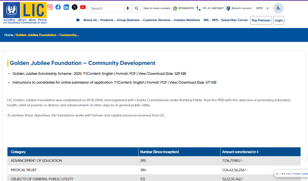Open LIC's Facebook page
Image resolution: width=308 pixels, height=181 pixels.
point(58,7)
